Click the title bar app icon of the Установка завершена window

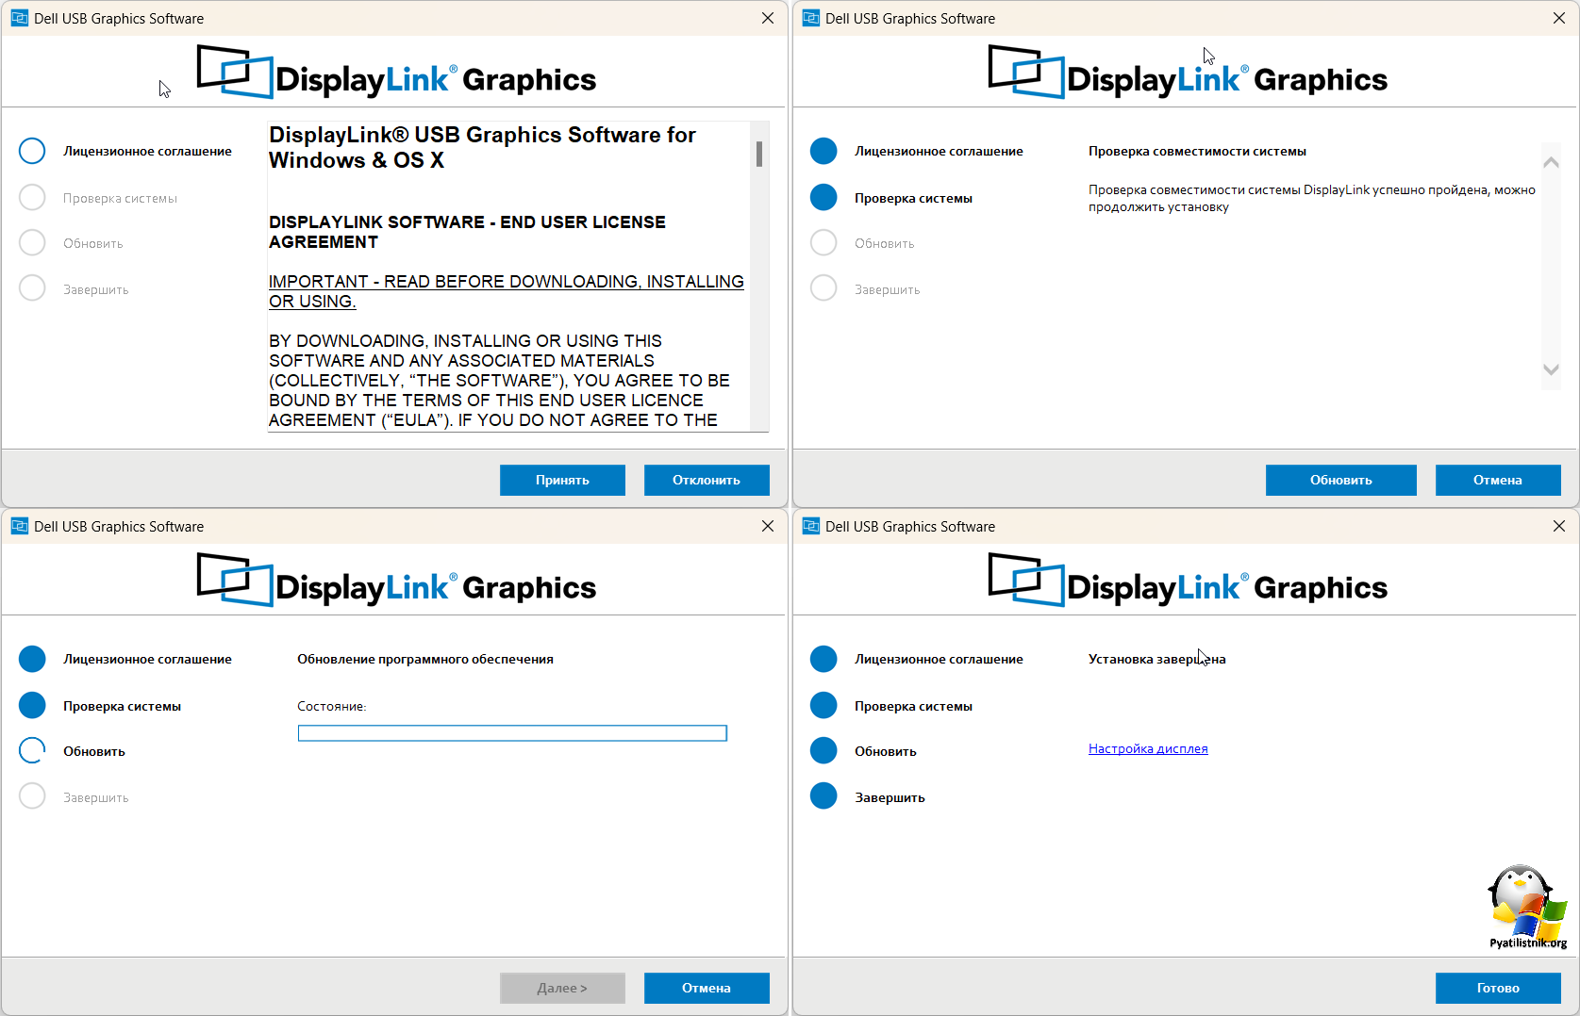coord(811,526)
